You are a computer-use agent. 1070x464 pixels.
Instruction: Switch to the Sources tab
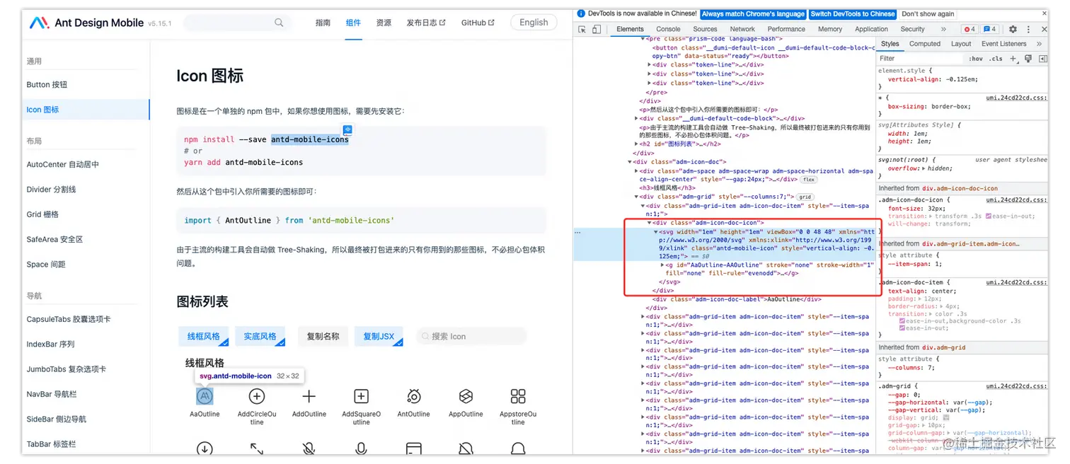(705, 30)
